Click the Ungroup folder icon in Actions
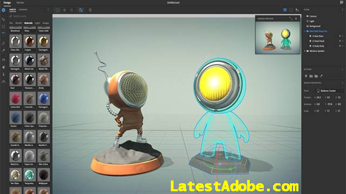This screenshot has height=194, width=346. [x=316, y=76]
